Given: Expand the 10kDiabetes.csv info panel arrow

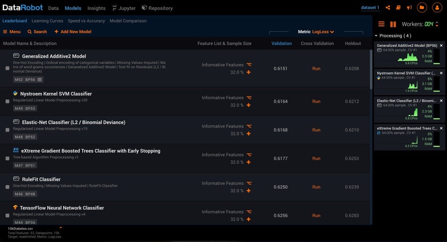Looking at the screenshot, I should pyautogui.click(x=61, y=228).
